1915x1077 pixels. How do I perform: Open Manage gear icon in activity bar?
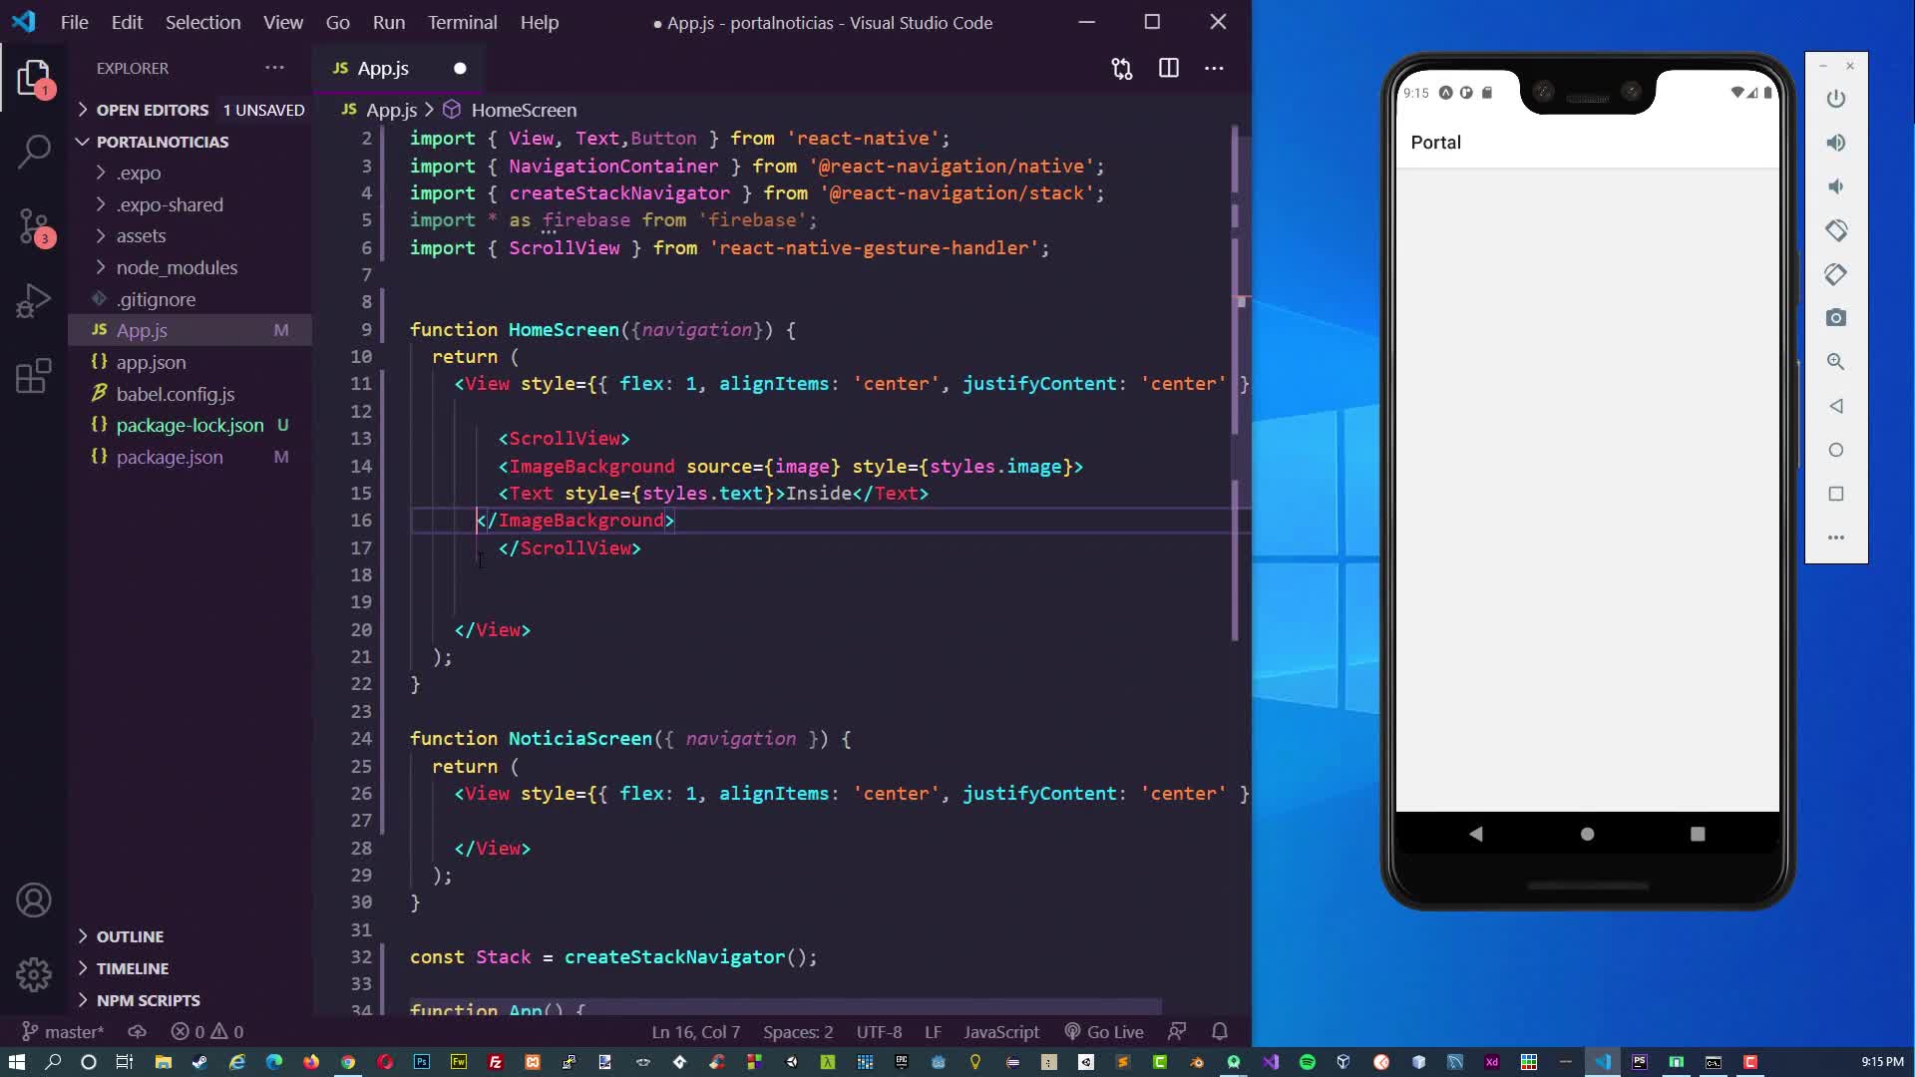click(34, 974)
